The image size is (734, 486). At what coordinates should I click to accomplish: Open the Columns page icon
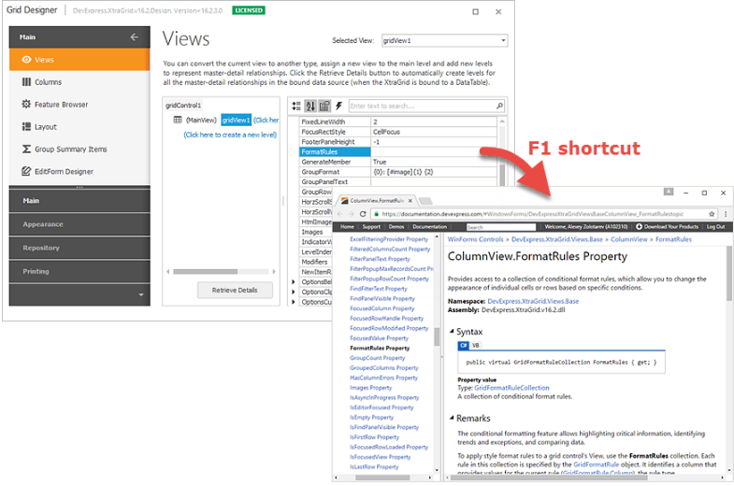point(27,82)
